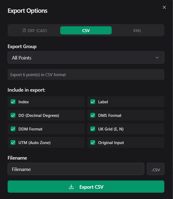Switch to the DXF (CAD) tab
Image resolution: width=173 pixels, height=199 pixels.
click(34, 30)
